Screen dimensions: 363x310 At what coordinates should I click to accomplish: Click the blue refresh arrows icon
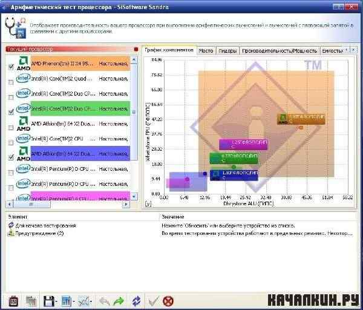[x=136, y=301]
